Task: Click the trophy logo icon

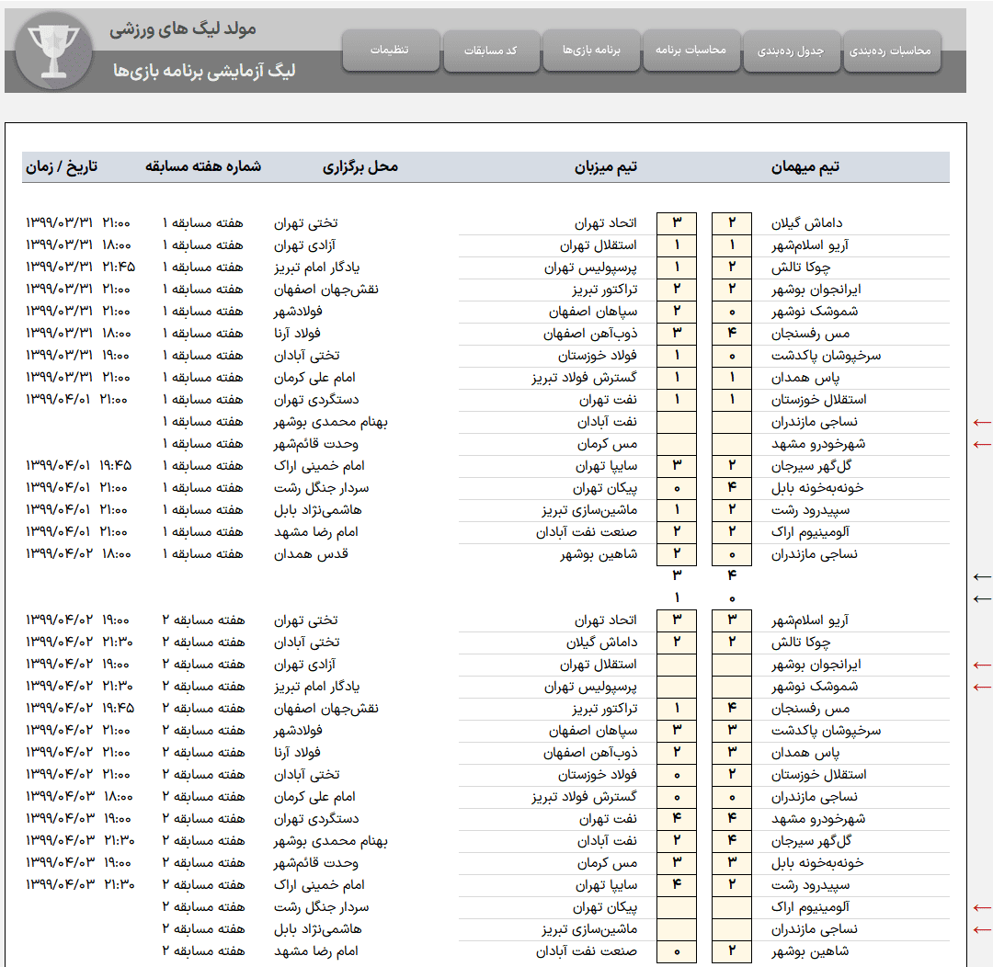Action: 54,51
